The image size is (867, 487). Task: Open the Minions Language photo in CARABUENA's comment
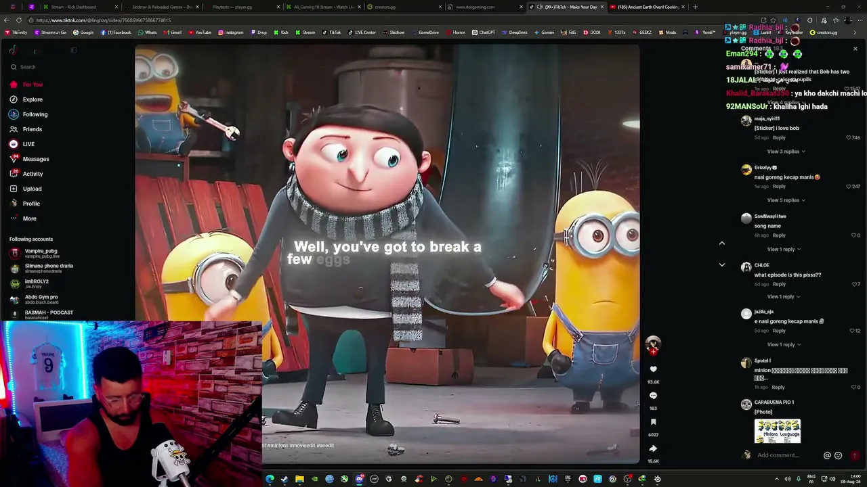[778, 432]
